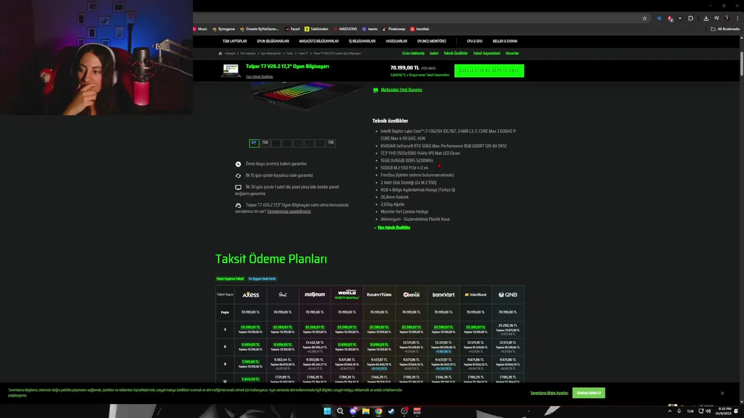This screenshot has height=418, width=744.
Task: Open the bandlab bookmark
Action: coord(420,29)
